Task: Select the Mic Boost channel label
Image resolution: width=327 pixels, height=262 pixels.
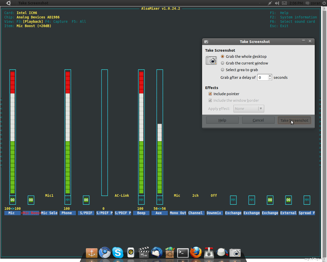Action: [x=31, y=213]
